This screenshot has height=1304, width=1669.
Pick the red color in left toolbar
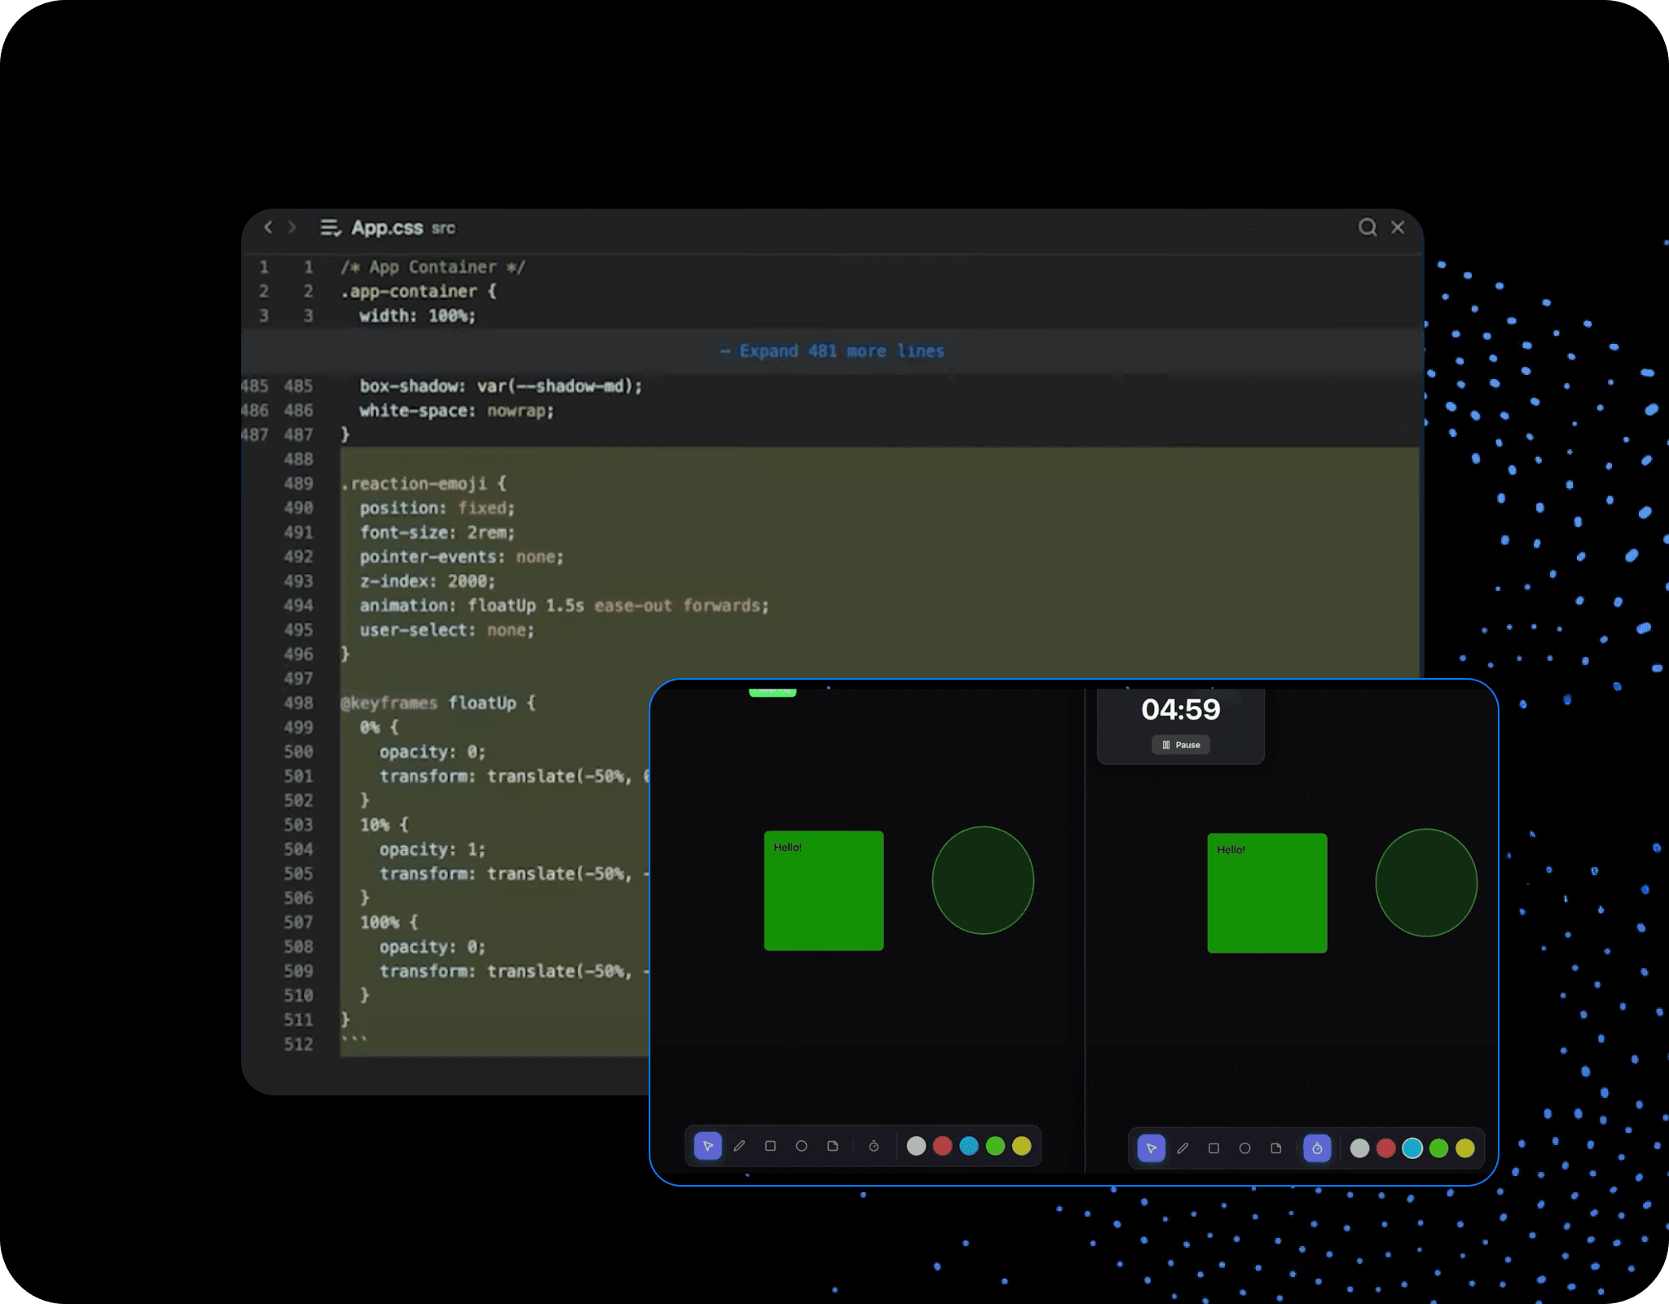[942, 1146]
